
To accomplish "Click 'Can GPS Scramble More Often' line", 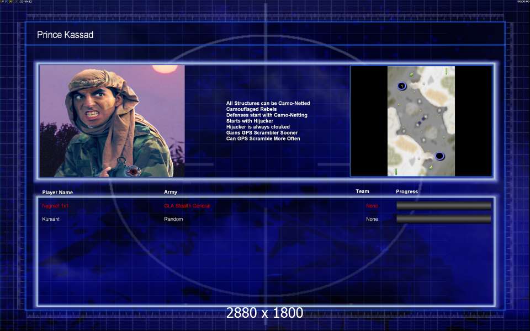I will click(263, 138).
